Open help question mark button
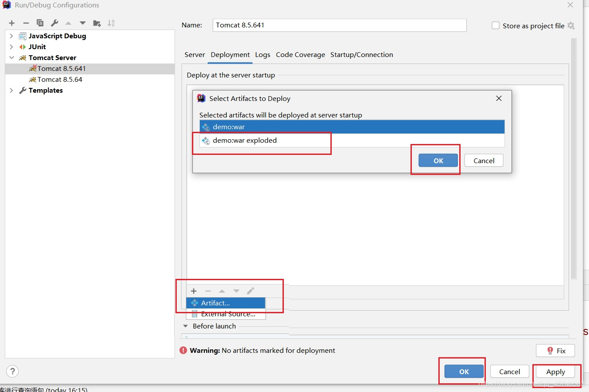This screenshot has width=589, height=392. tap(13, 371)
